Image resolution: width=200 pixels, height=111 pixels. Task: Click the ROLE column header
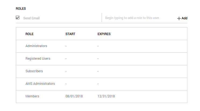point(29,34)
